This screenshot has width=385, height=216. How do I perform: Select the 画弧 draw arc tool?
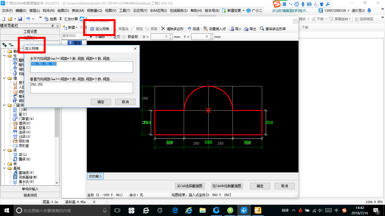coord(137,29)
